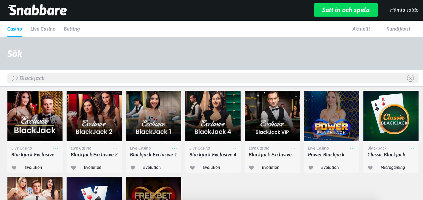This screenshot has width=423, height=200.
Task: Mark Blackjack Exclusive 4 as favorite
Action: (192, 168)
